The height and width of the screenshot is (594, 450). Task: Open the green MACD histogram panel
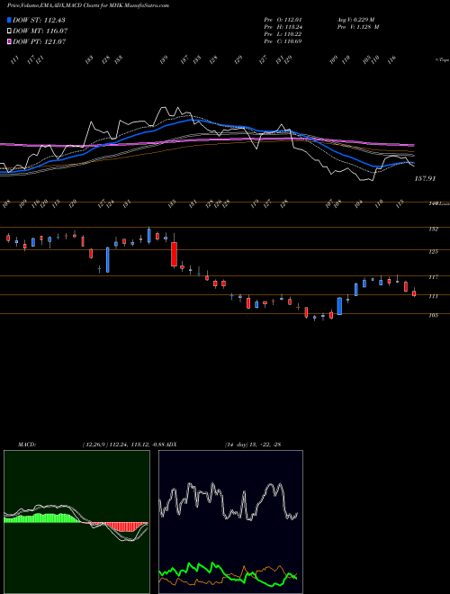pyautogui.click(x=76, y=522)
